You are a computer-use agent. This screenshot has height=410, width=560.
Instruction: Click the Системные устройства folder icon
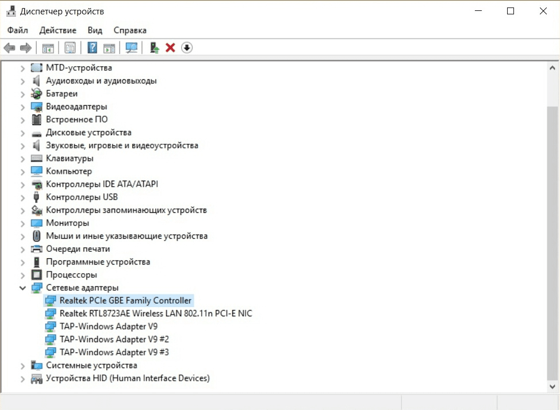pyautogui.click(x=36, y=365)
